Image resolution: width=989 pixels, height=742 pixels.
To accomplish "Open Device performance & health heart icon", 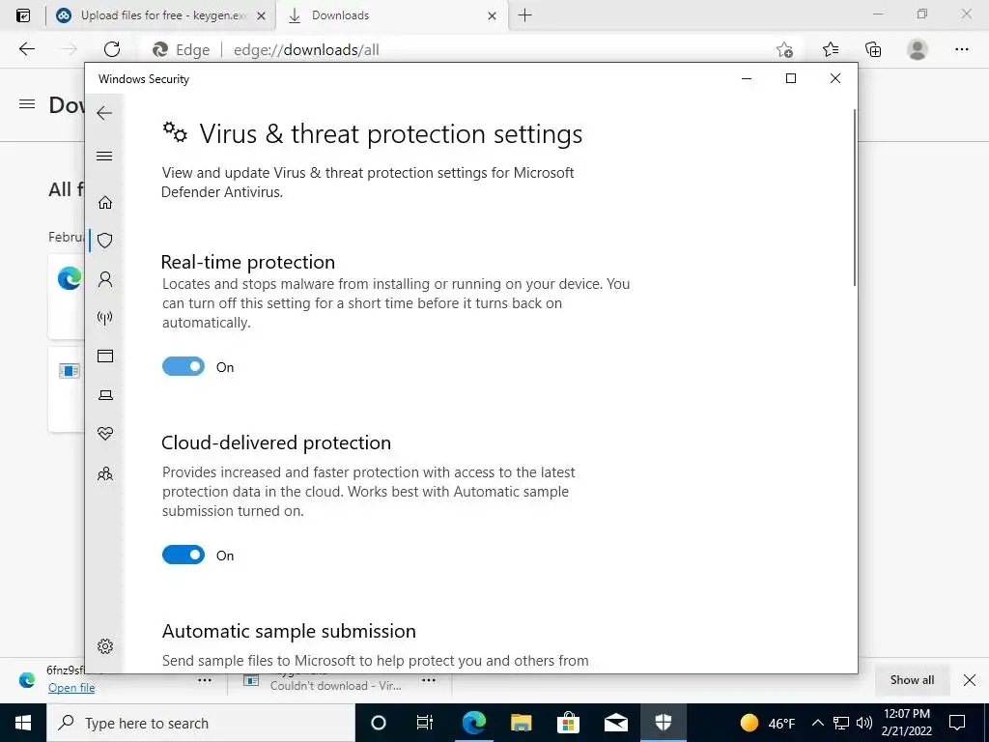I will coord(105,434).
